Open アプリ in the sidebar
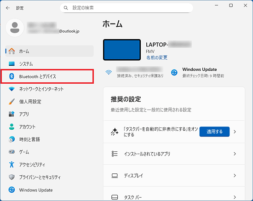The height and width of the screenshot is (201, 253). [49, 114]
